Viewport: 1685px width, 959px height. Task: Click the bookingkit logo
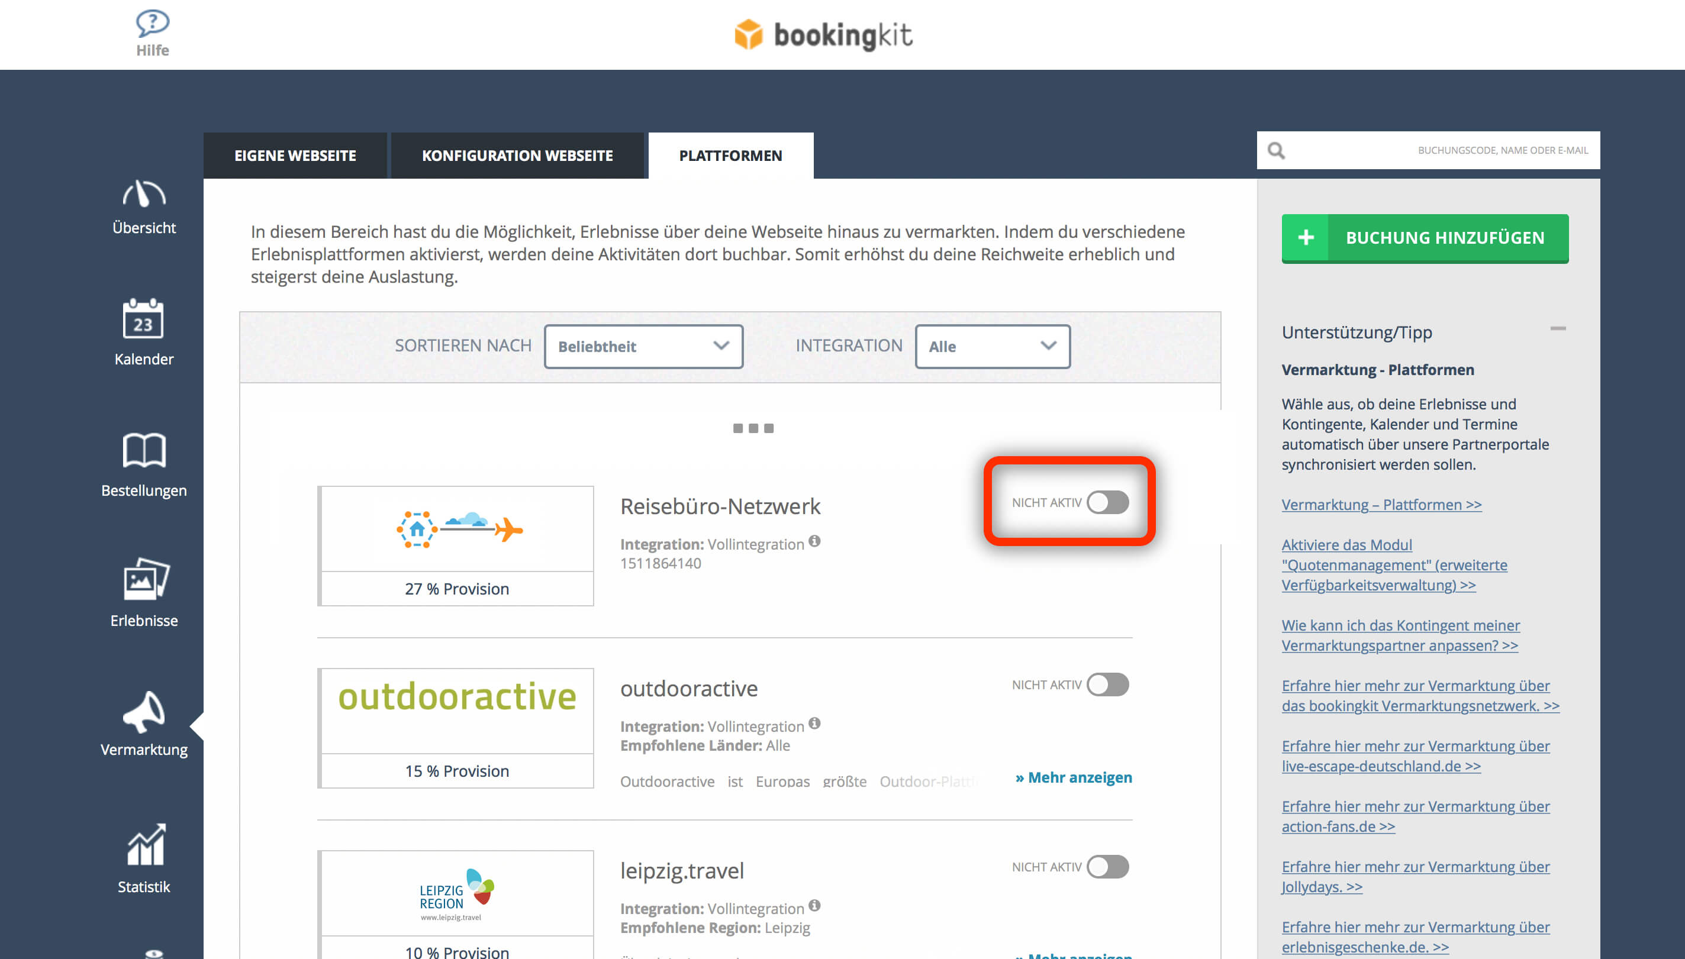tap(823, 34)
